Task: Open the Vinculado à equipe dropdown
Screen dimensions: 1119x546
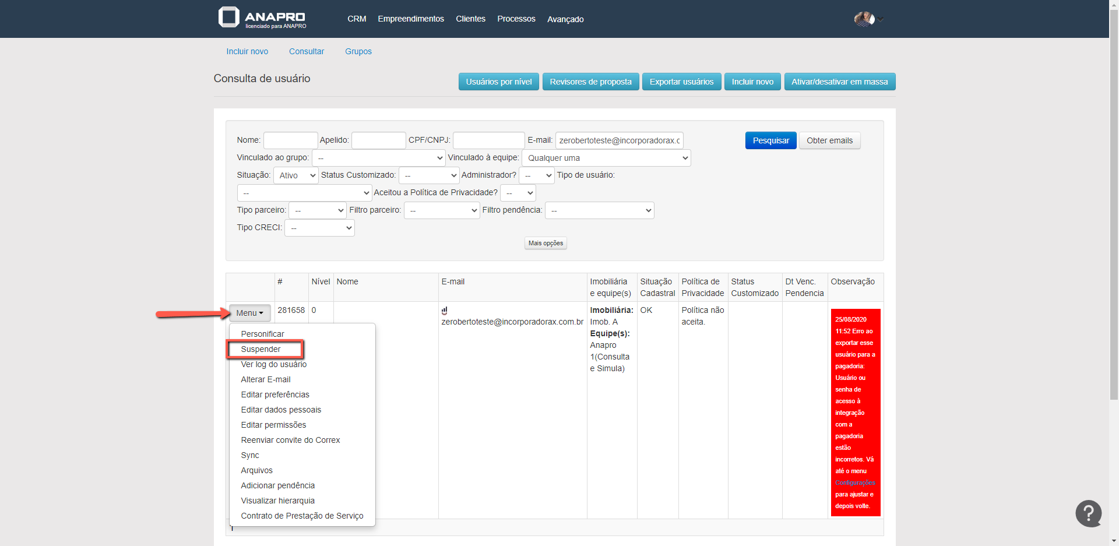Action: tap(606, 158)
